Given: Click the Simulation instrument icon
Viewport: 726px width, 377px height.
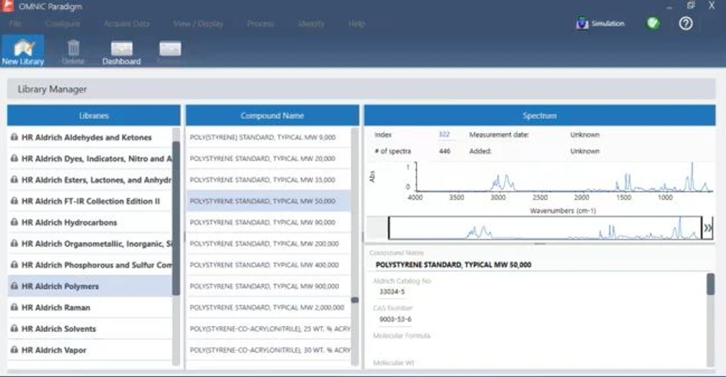Looking at the screenshot, I should click(x=582, y=23).
